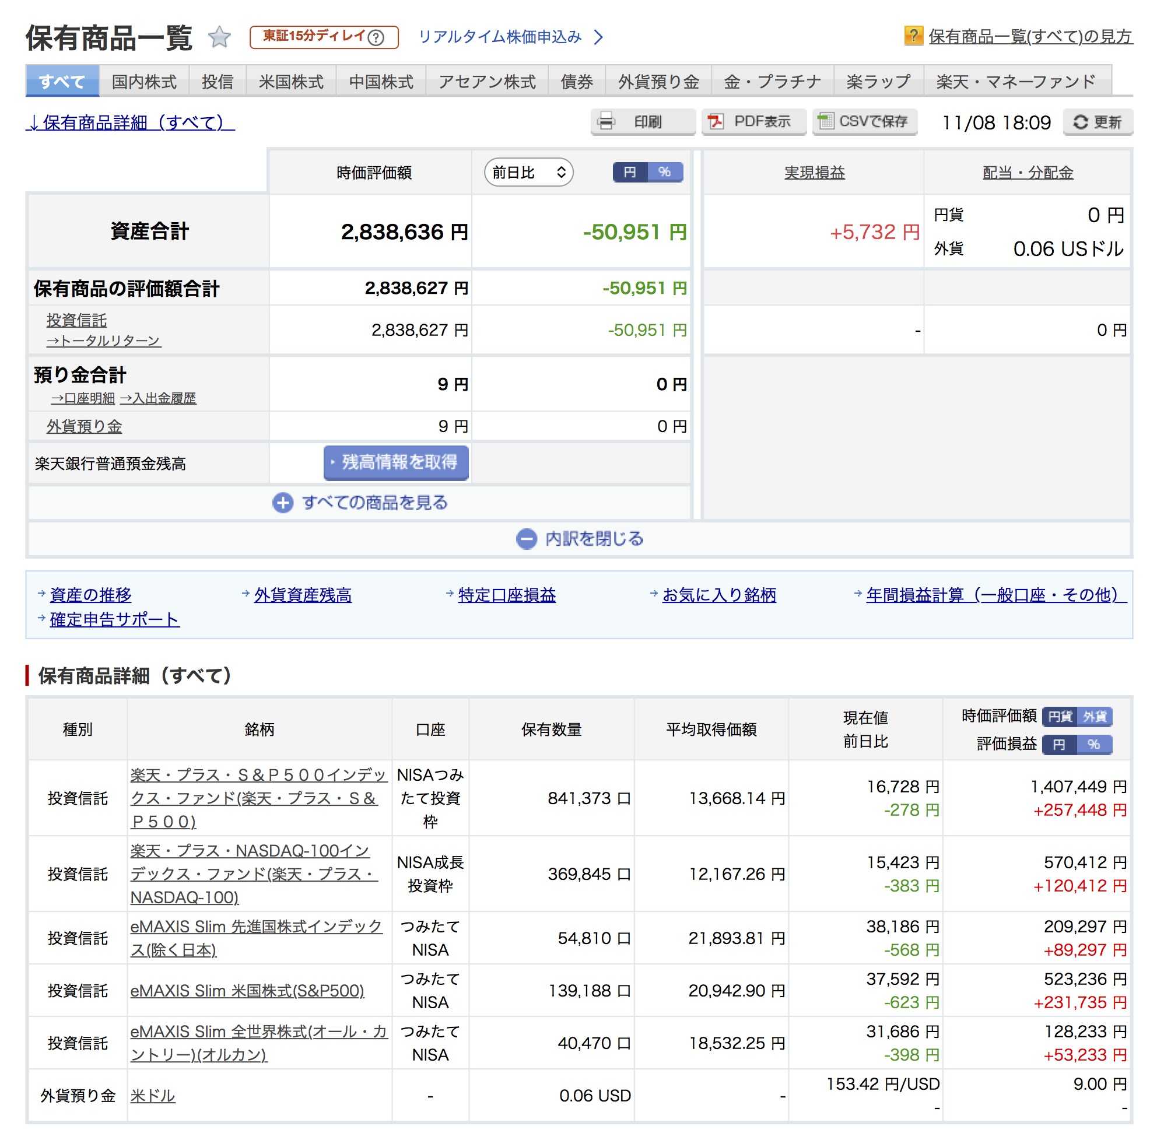Switch 前日比 display to percent (%)
This screenshot has height=1140, width=1164.
pyautogui.click(x=665, y=173)
